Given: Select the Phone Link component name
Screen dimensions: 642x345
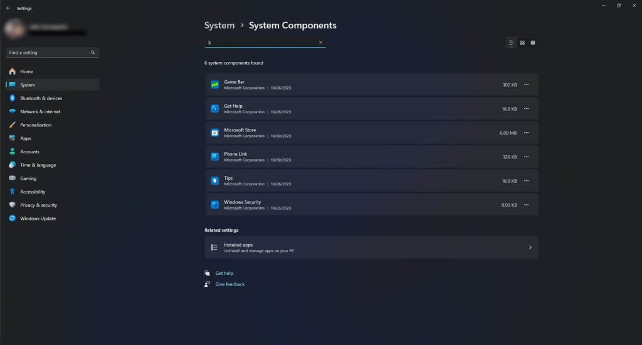Looking at the screenshot, I should click(236, 154).
